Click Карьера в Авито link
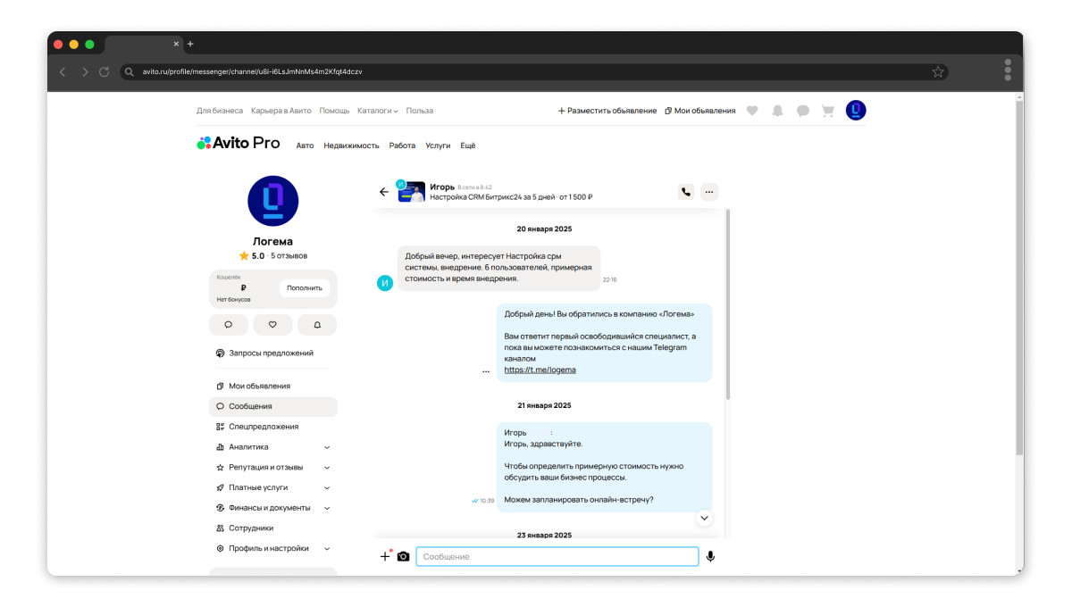 281,111
